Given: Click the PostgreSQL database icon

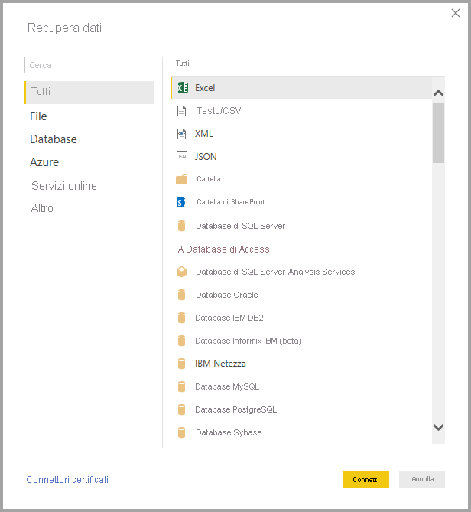Looking at the screenshot, I should click(x=182, y=409).
